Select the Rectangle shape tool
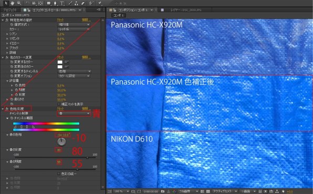 [x=49, y=3]
